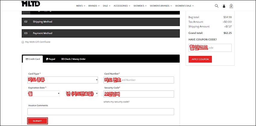
Task: Click the SUBMIT button
Action: point(37,121)
